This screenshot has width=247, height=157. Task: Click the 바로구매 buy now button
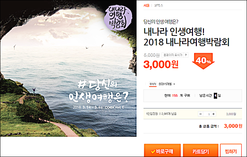tap(162, 151)
